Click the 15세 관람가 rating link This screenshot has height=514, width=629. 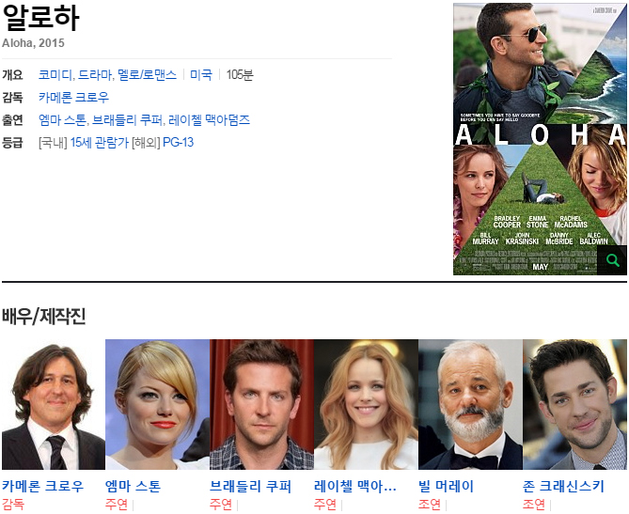coord(99,143)
